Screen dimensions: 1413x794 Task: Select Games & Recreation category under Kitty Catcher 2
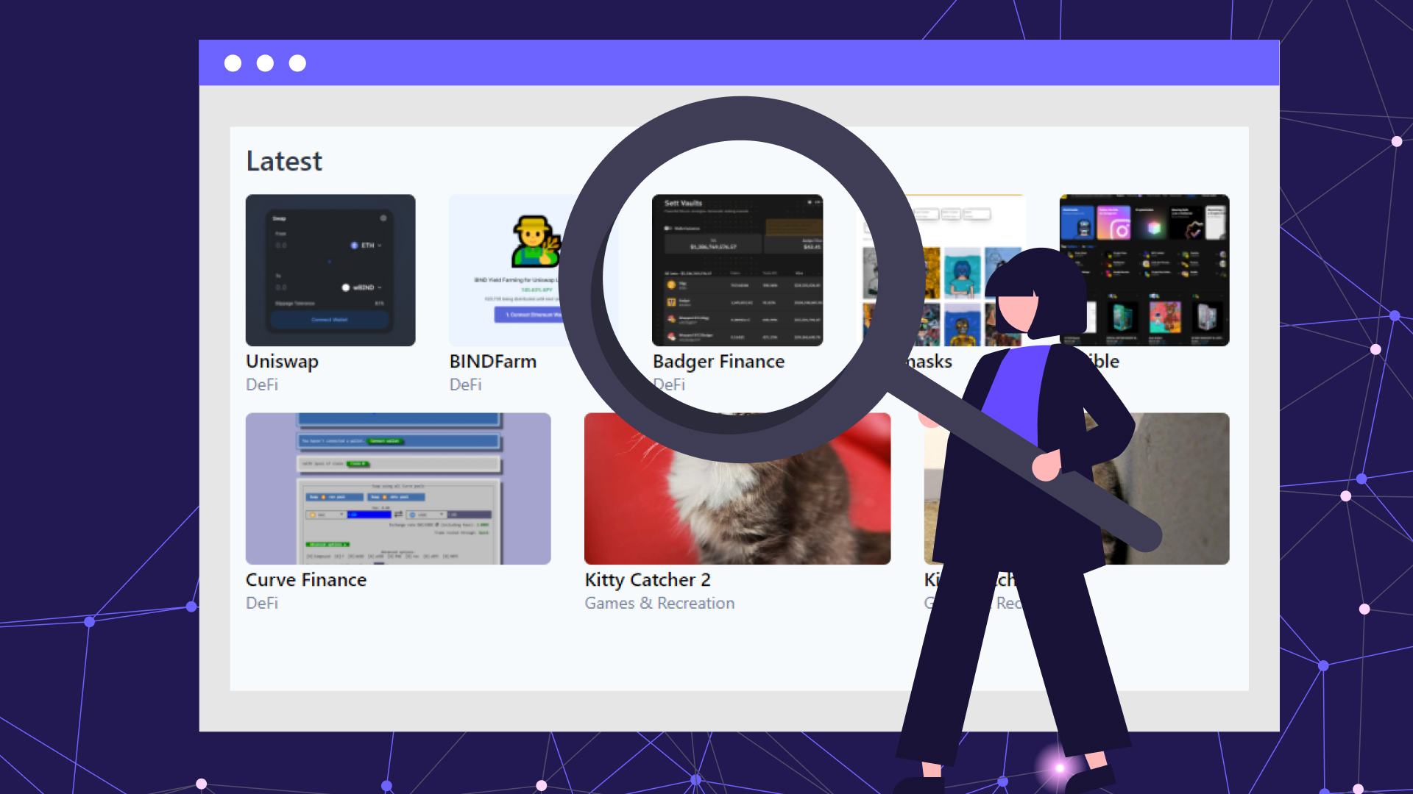click(x=659, y=603)
